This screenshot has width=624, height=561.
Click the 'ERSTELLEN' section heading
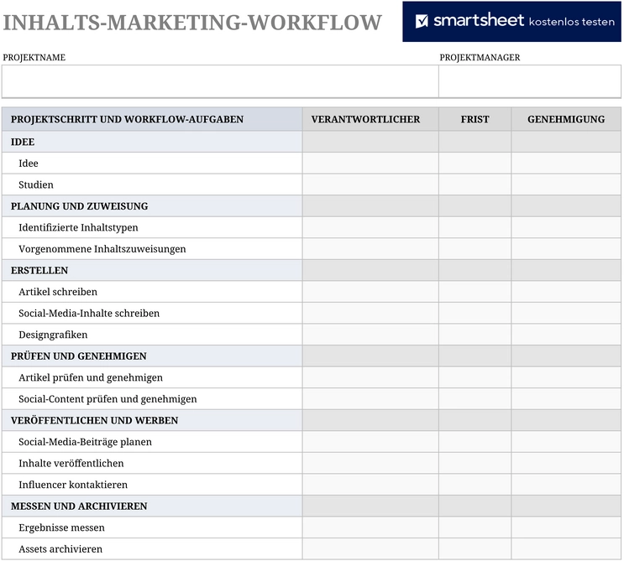pyautogui.click(x=39, y=271)
